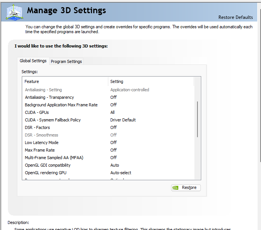Open the Auto-select setting value
The width and height of the screenshot is (261, 230).
click(x=121, y=173)
